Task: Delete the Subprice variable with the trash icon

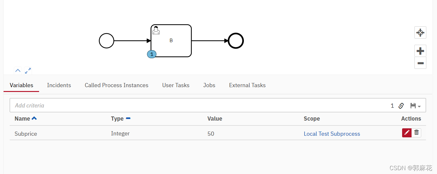Action: click(x=417, y=133)
